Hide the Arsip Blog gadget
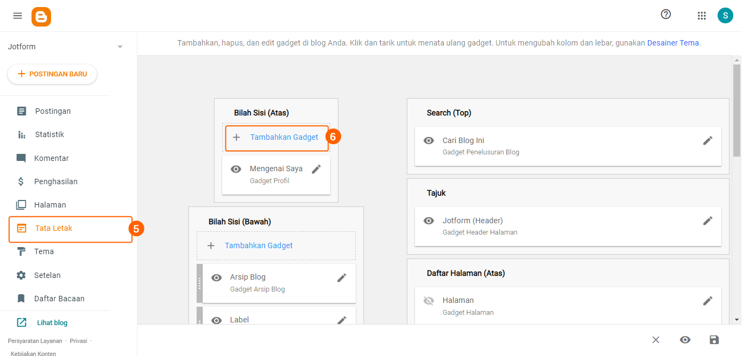Image resolution: width=742 pixels, height=356 pixels. pos(216,277)
